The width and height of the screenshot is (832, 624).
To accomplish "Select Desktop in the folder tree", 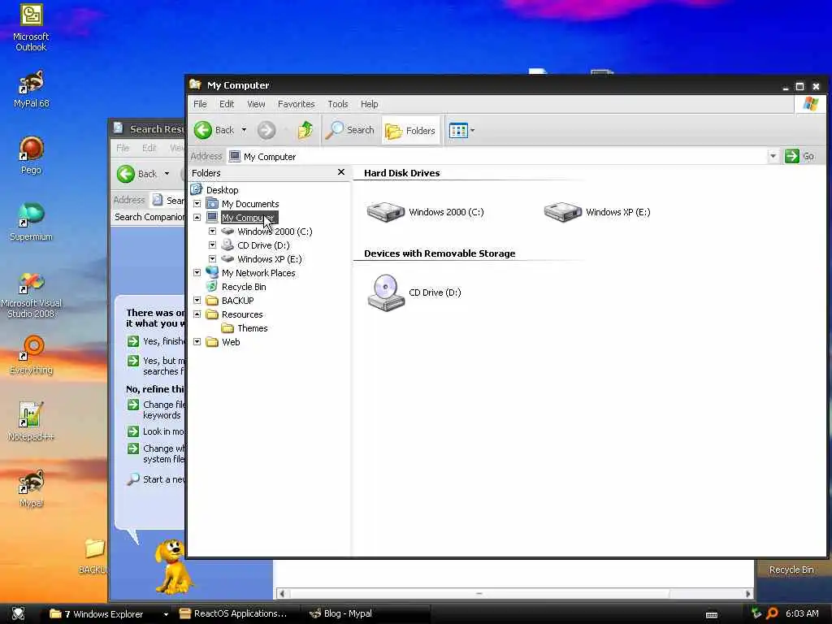I will click(222, 190).
